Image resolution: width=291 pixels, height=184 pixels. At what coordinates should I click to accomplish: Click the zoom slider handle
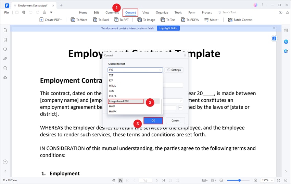(240, 180)
